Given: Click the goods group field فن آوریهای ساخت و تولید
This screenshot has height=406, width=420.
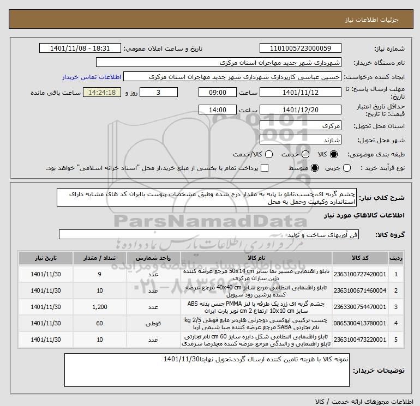Looking at the screenshot, I should coord(209,234).
